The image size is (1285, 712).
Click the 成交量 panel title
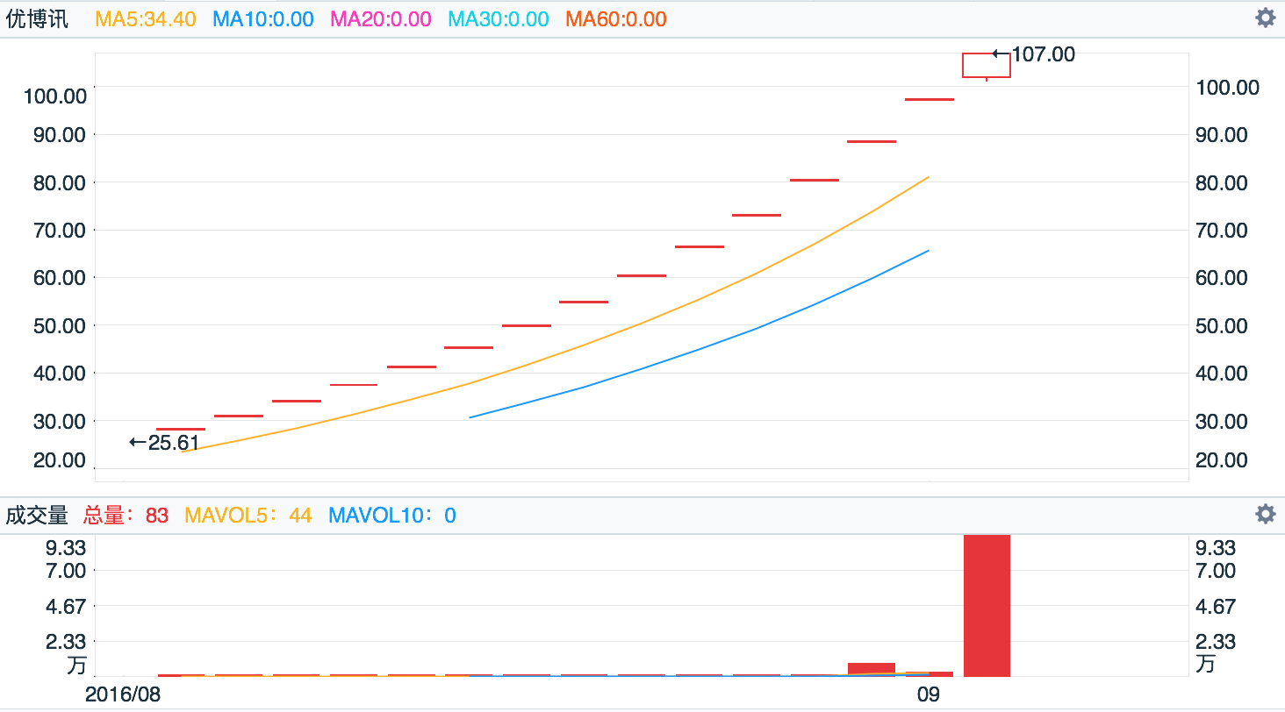coord(36,515)
